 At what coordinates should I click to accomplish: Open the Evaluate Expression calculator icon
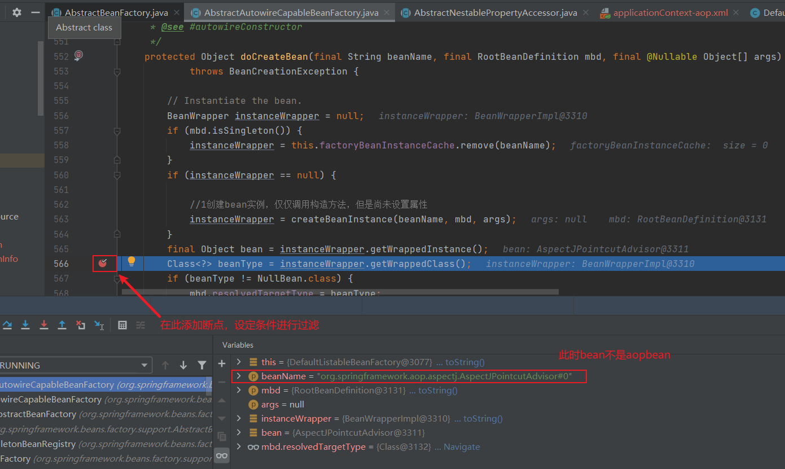click(x=122, y=325)
